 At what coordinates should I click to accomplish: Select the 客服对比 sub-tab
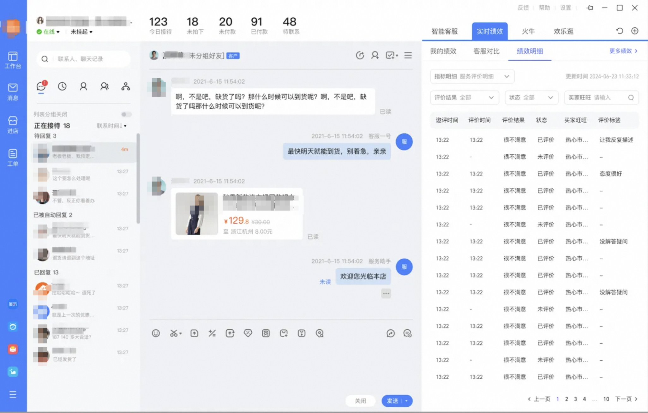coord(487,51)
